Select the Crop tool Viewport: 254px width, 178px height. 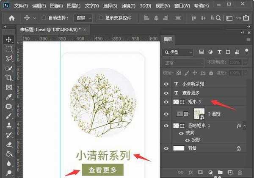(x=8, y=77)
